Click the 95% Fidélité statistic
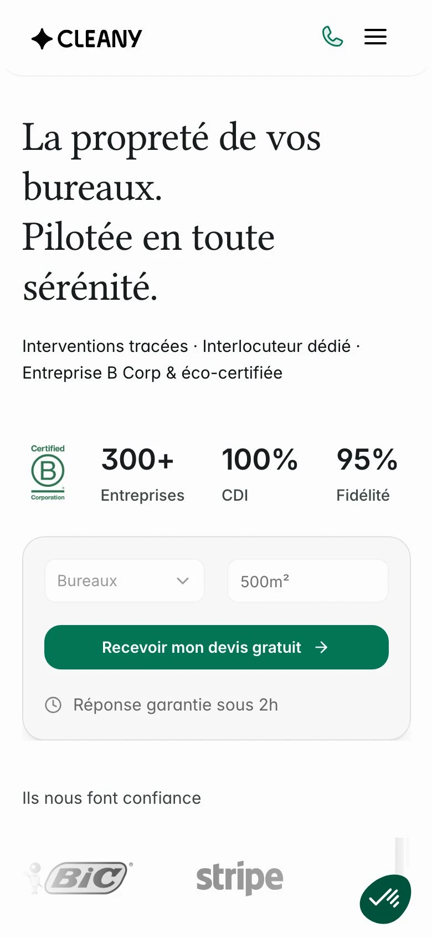432x937 pixels. click(x=367, y=475)
